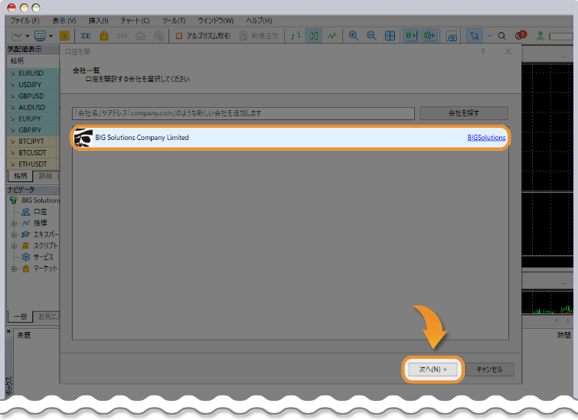Image resolution: width=578 pixels, height=420 pixels.
Task: Switch to the Symbols tab in Market Watch
Action: click(20, 176)
